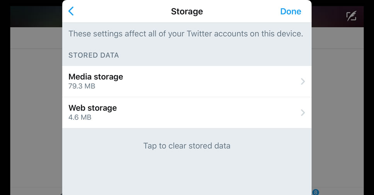Click empty gray area below clear-data hint
Viewport: 374px width, 195px height.
pyautogui.click(x=187, y=174)
